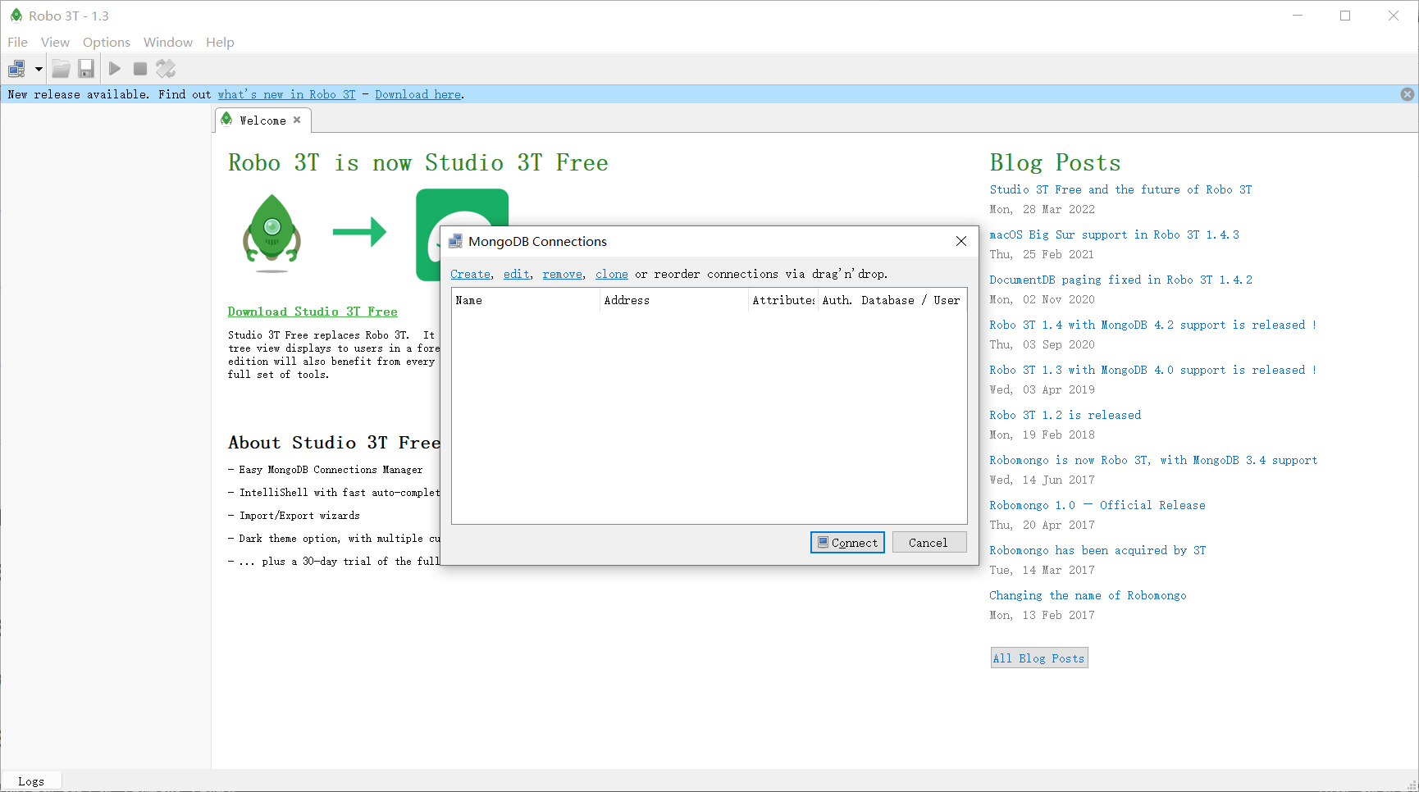Click the Attributes column header
This screenshot has height=792, width=1419.
[783, 300]
